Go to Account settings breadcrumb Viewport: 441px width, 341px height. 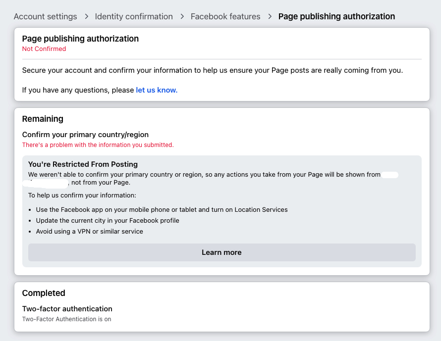point(45,16)
